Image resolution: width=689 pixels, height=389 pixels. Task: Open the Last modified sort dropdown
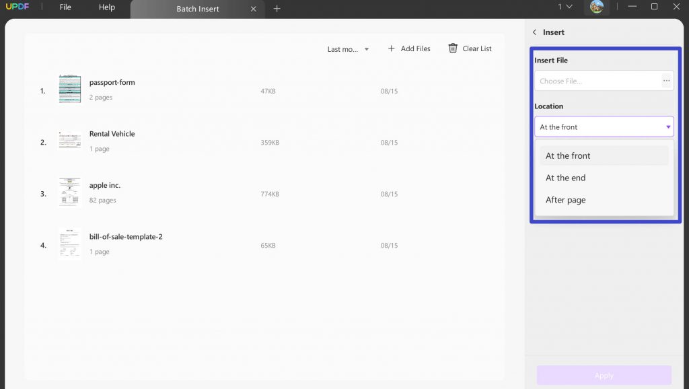coord(348,48)
